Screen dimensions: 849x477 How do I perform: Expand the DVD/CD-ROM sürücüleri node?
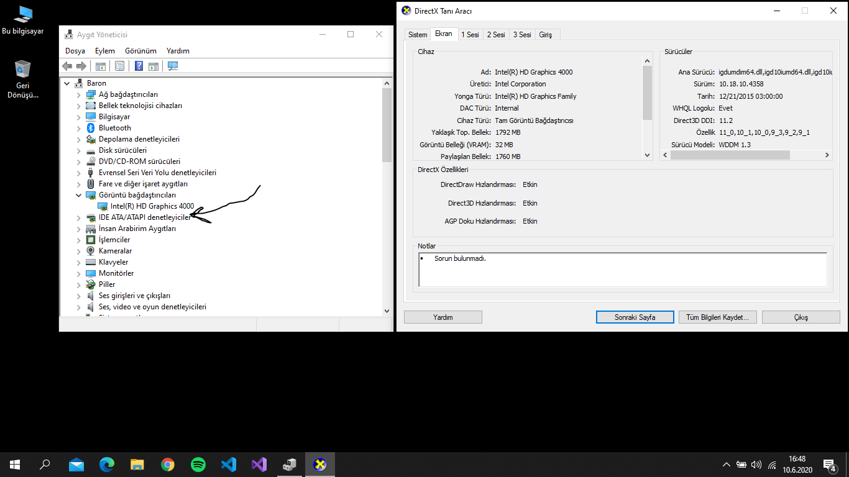(78, 161)
